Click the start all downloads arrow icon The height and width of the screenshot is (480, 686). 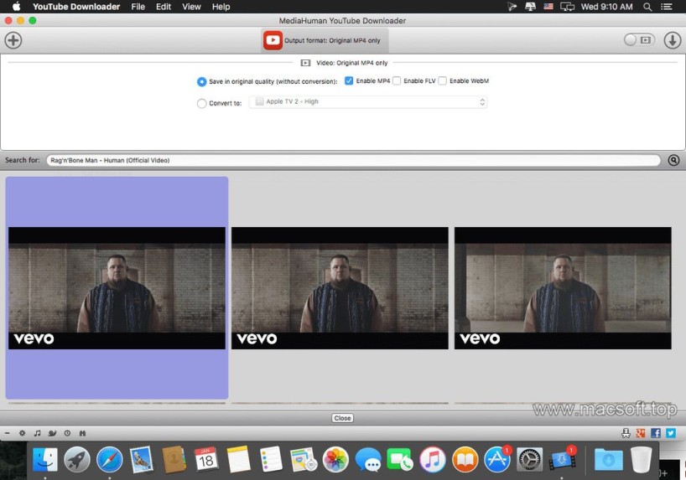672,40
